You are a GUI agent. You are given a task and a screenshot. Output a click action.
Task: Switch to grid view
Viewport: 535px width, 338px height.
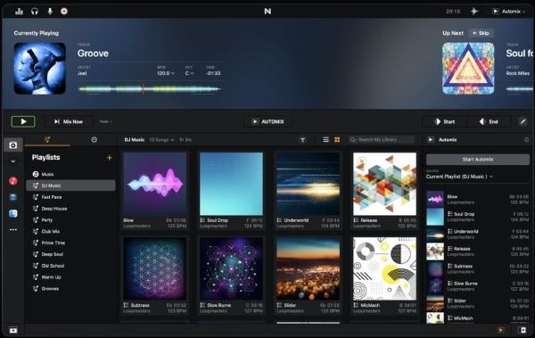(337, 140)
